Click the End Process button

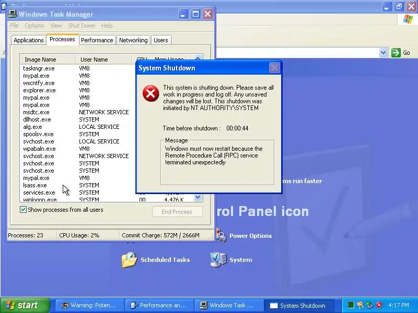tap(177, 212)
